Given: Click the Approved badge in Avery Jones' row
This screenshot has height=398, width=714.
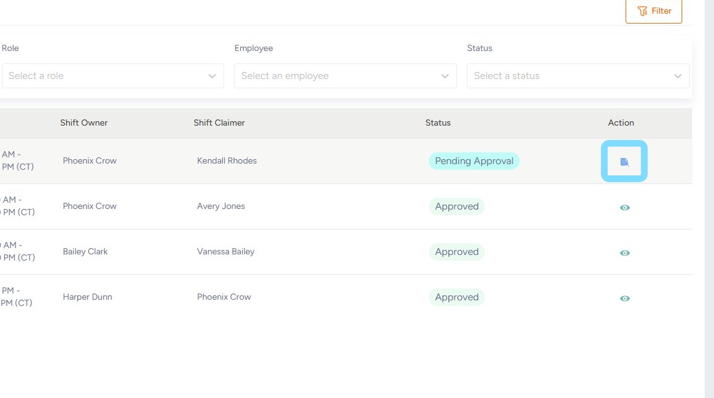Looking at the screenshot, I should [456, 206].
